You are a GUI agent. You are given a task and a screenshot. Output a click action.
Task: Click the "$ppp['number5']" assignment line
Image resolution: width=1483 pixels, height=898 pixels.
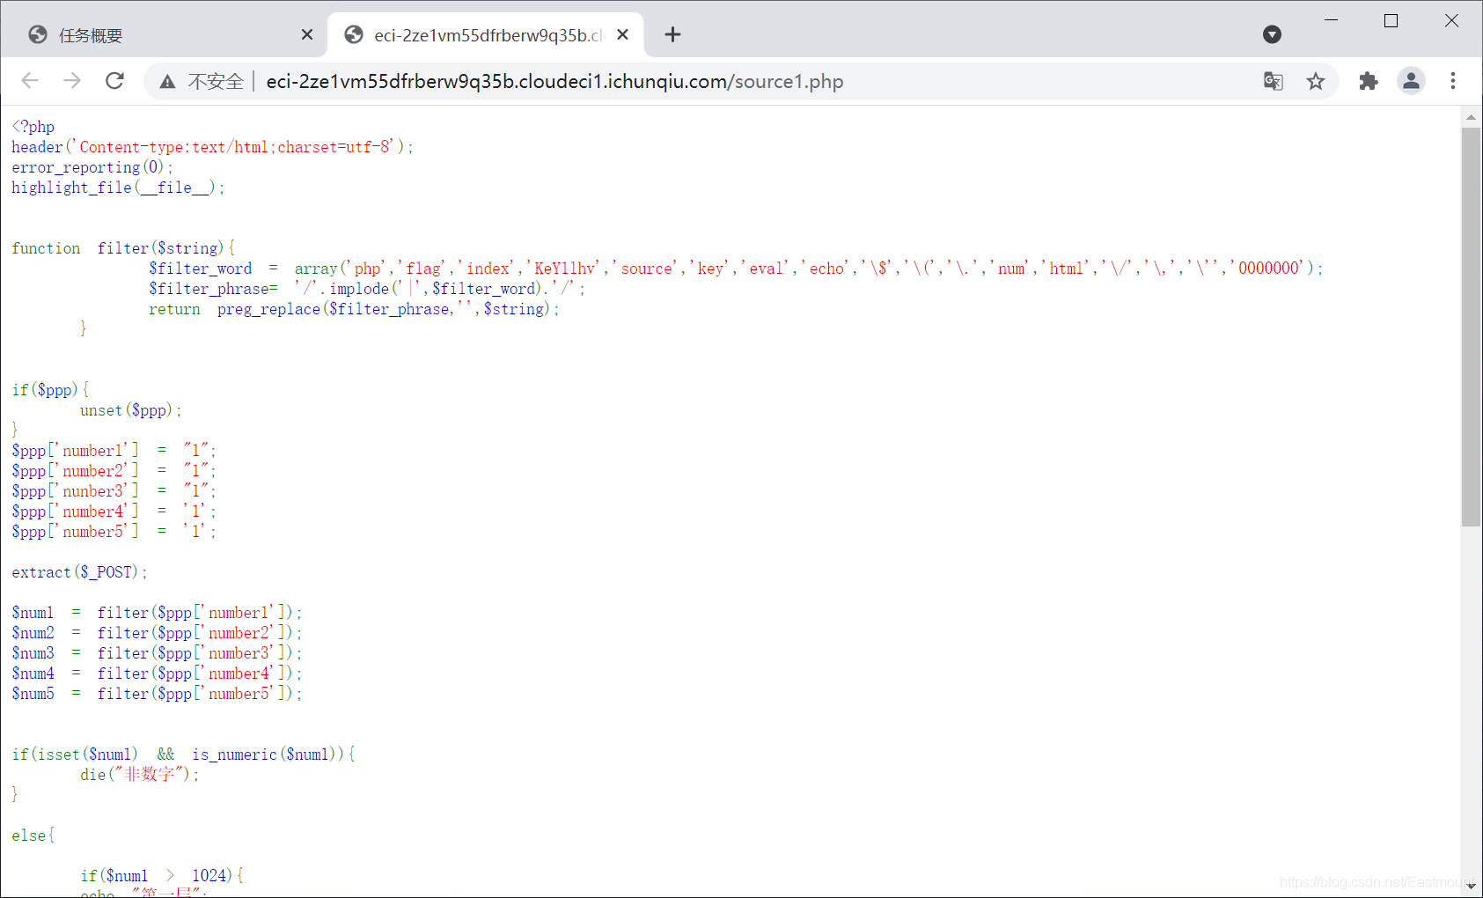click(x=114, y=532)
